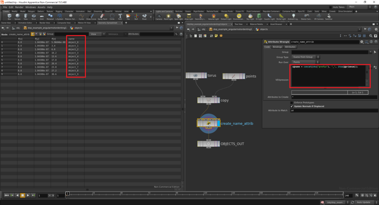Add a Portal Light from shelf

tap(281, 17)
